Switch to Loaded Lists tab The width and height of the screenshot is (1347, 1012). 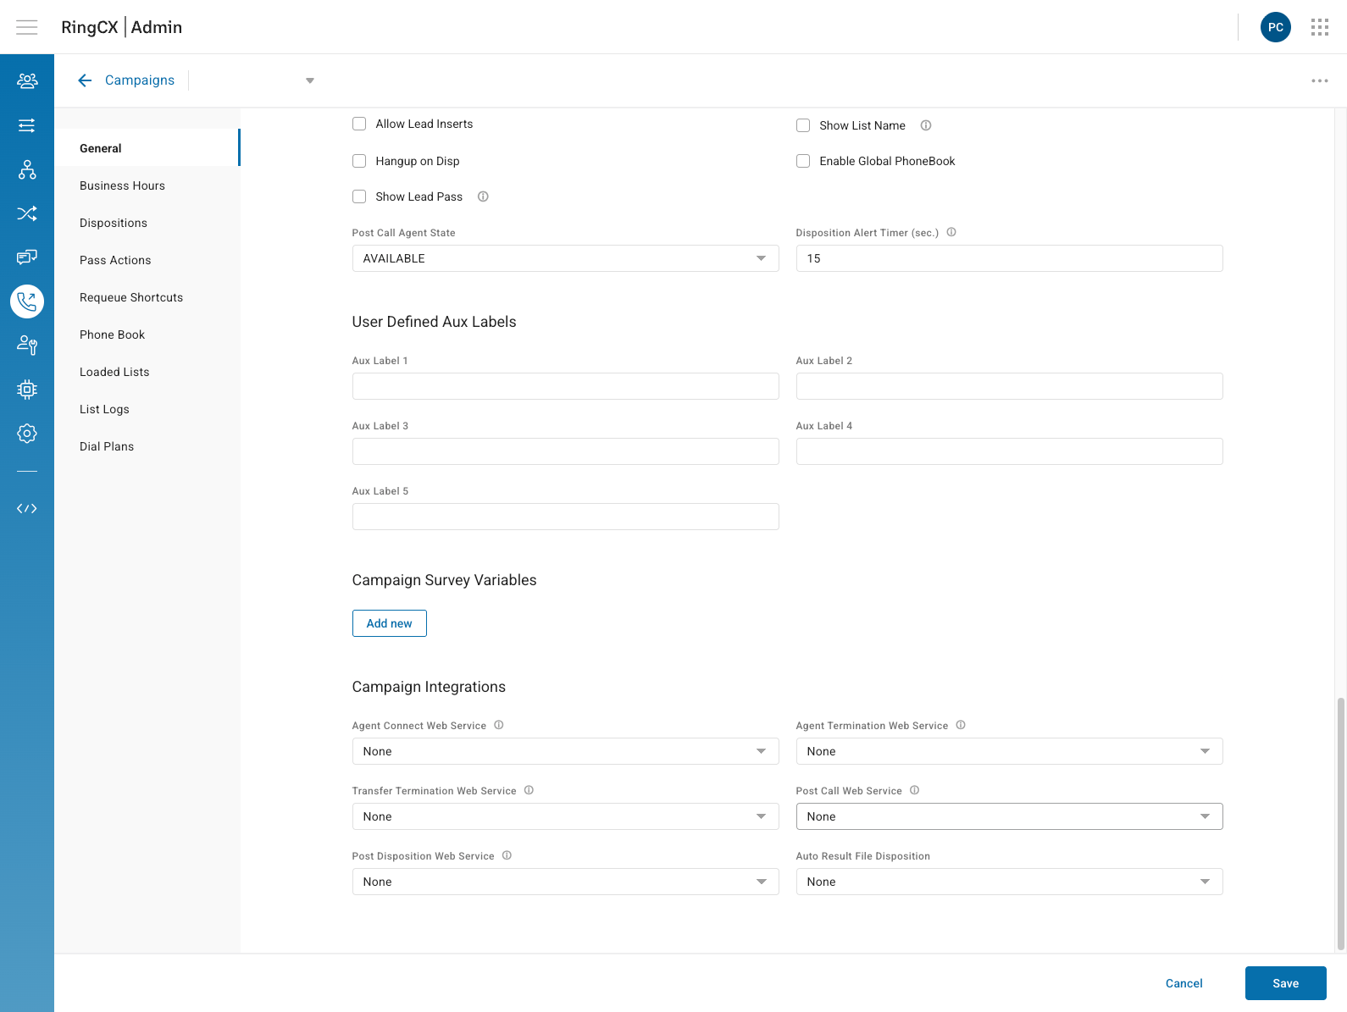147,372
